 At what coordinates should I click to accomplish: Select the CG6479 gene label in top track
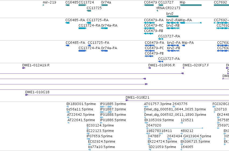point(151,2)
